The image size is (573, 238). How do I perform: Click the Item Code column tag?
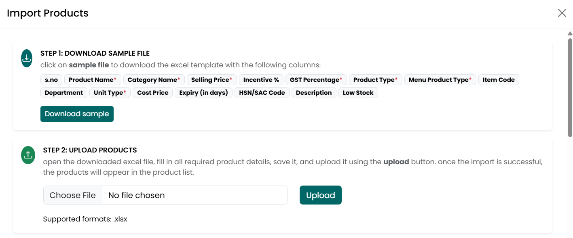(499, 80)
